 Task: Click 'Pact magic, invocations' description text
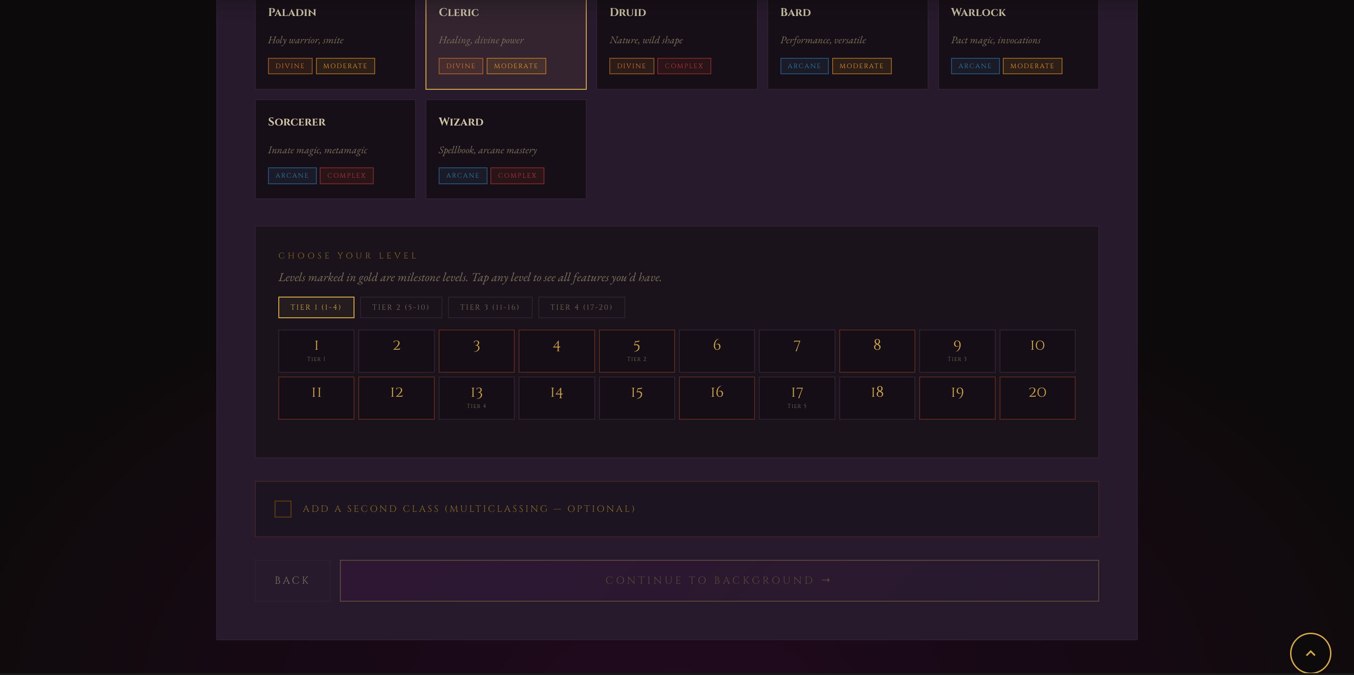pyautogui.click(x=996, y=40)
